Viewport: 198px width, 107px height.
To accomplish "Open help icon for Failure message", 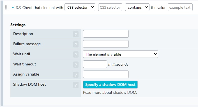I will pyautogui.click(x=76, y=44).
